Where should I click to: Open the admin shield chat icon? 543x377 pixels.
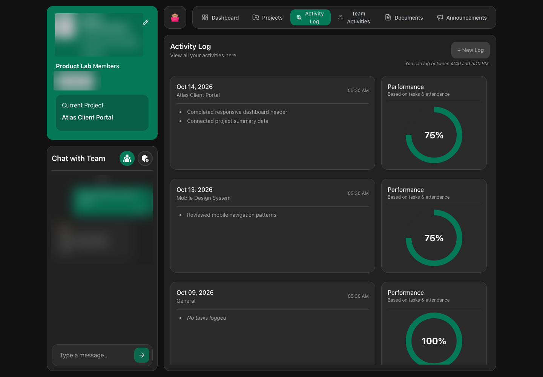coord(145,158)
